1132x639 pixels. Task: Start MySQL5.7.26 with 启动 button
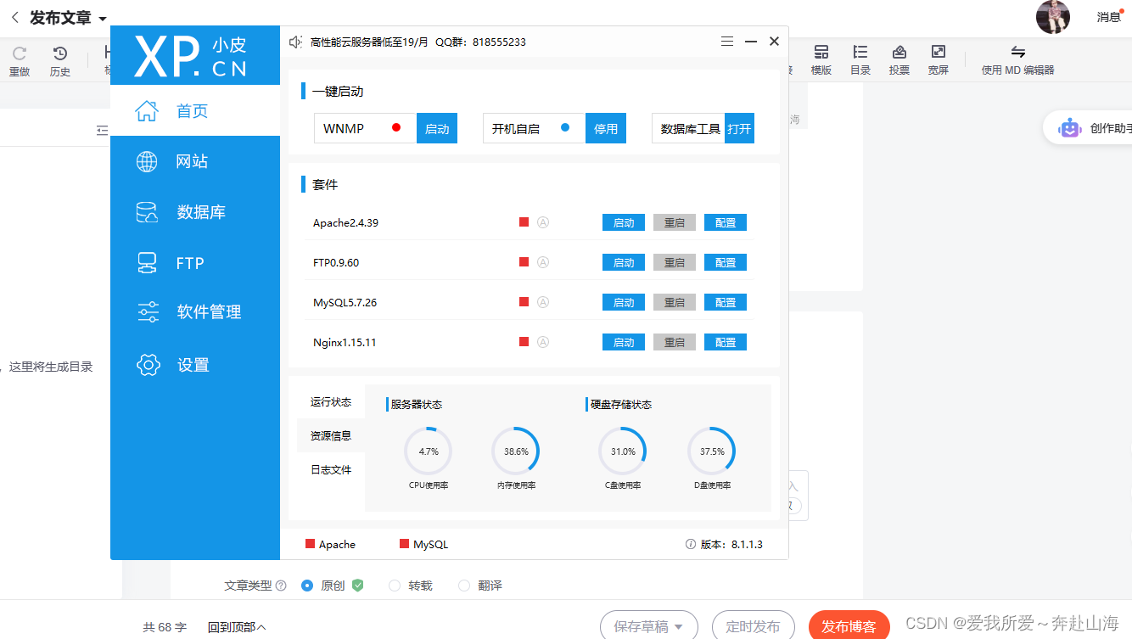click(x=624, y=302)
